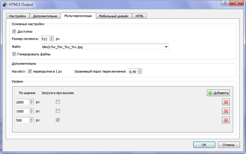The height and width of the screenshot is (154, 246).
Task: Click the Добавить button with green plus
Action: 218,93
